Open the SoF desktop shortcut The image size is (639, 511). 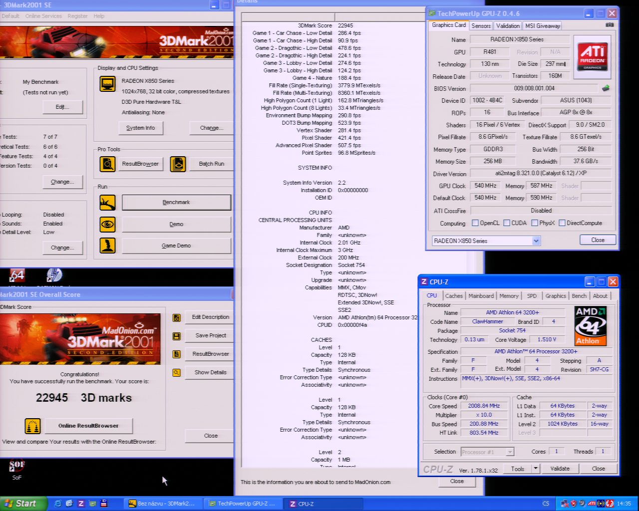pos(17,470)
